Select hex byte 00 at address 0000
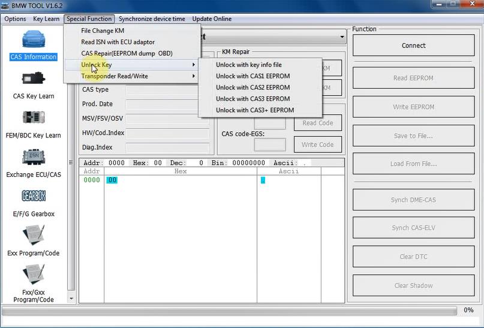The height and width of the screenshot is (328, 484). pyautogui.click(x=112, y=180)
